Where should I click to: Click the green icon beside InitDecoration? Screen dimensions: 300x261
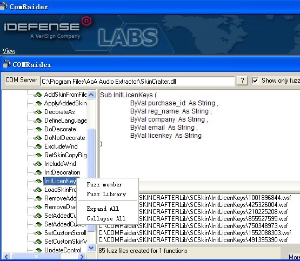(x=38, y=172)
